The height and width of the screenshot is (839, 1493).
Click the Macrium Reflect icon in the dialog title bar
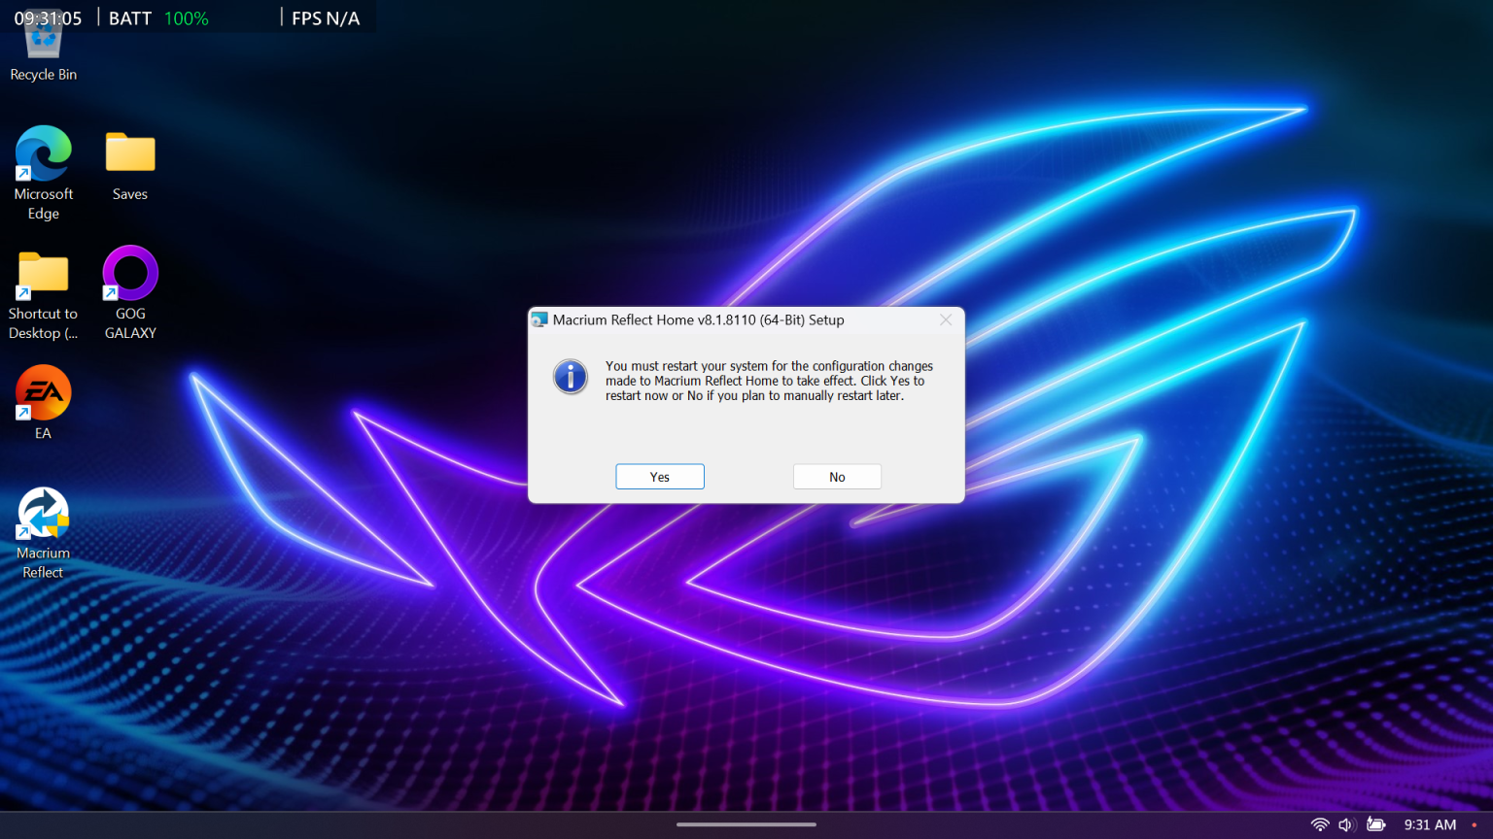(x=538, y=318)
